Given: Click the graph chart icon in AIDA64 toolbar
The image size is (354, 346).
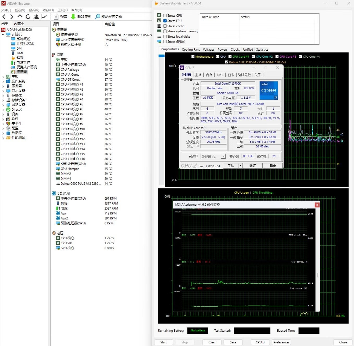Looking at the screenshot, I should [x=44, y=17].
